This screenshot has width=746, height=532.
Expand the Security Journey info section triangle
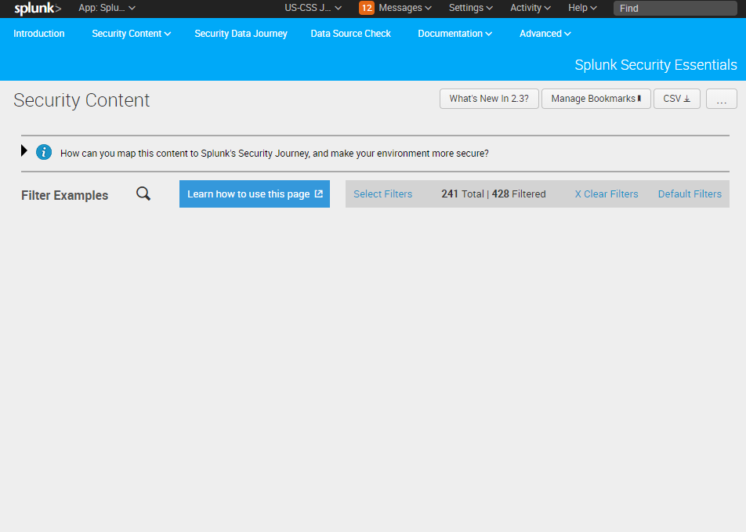(24, 151)
